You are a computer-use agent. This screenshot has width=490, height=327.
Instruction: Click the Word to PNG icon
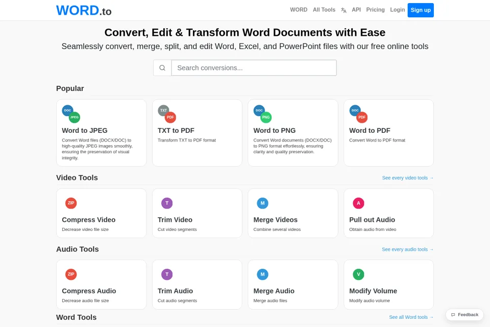coord(262,114)
